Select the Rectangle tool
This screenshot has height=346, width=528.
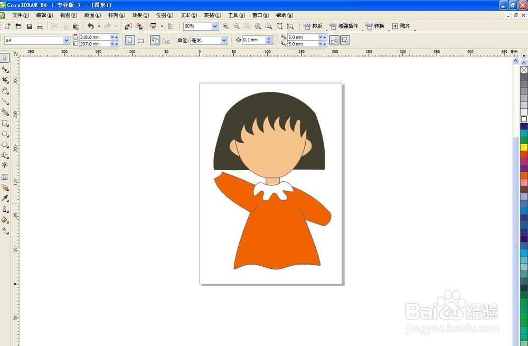tap(5, 123)
